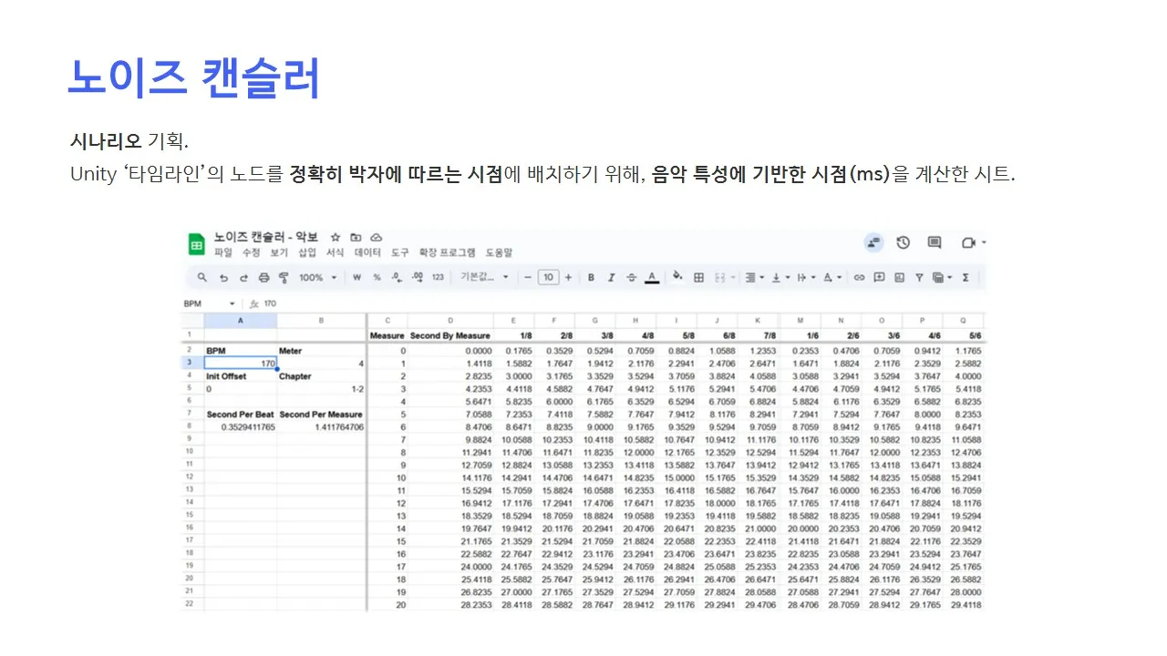The image size is (1167, 656).
Task: Open the functions sigma menu
Action: click(x=966, y=278)
